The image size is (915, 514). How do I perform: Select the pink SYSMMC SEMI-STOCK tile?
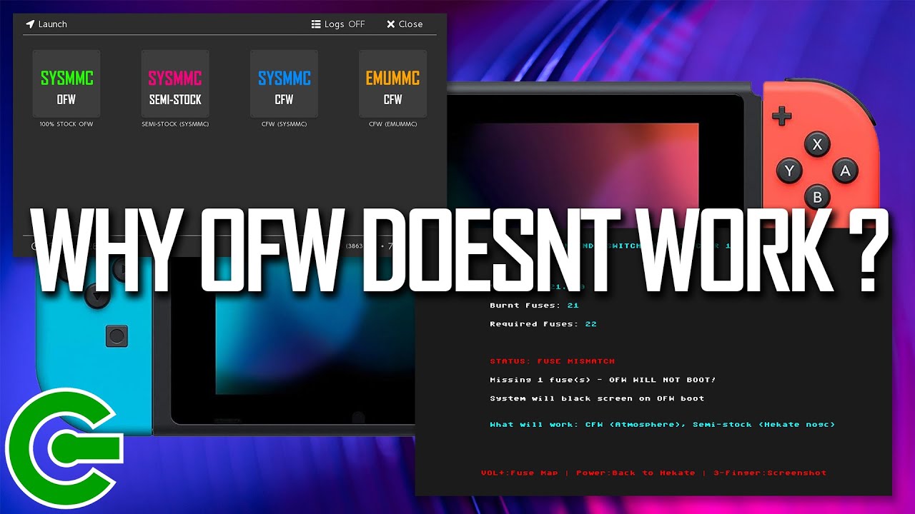tap(175, 84)
